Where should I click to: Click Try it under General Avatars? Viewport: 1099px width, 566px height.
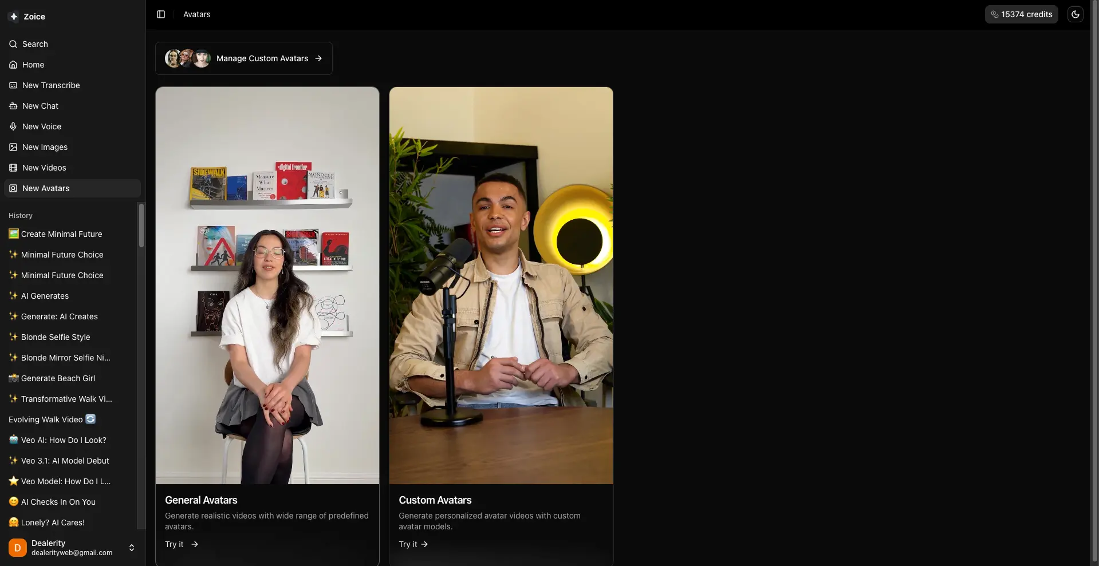click(x=182, y=544)
